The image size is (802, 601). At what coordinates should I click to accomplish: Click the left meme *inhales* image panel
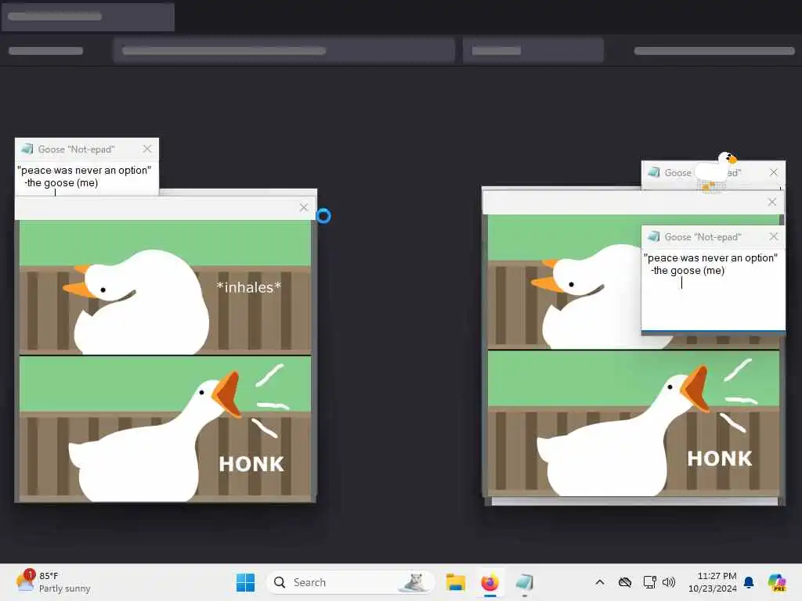pos(165,287)
